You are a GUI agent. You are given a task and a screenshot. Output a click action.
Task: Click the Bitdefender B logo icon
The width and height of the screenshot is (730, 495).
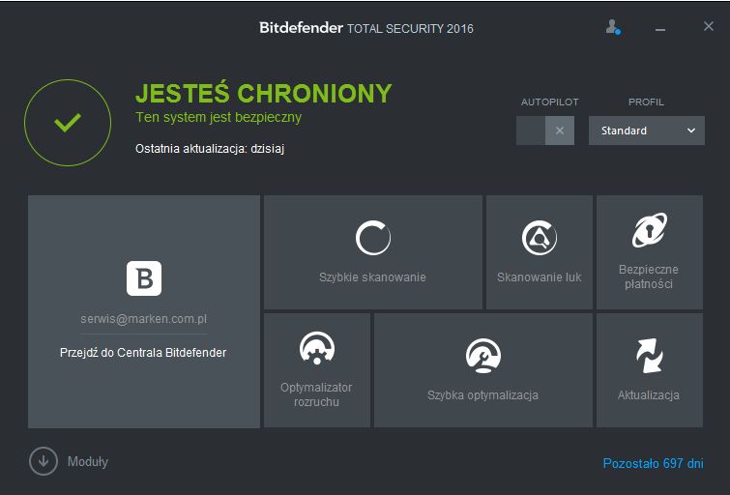[144, 278]
